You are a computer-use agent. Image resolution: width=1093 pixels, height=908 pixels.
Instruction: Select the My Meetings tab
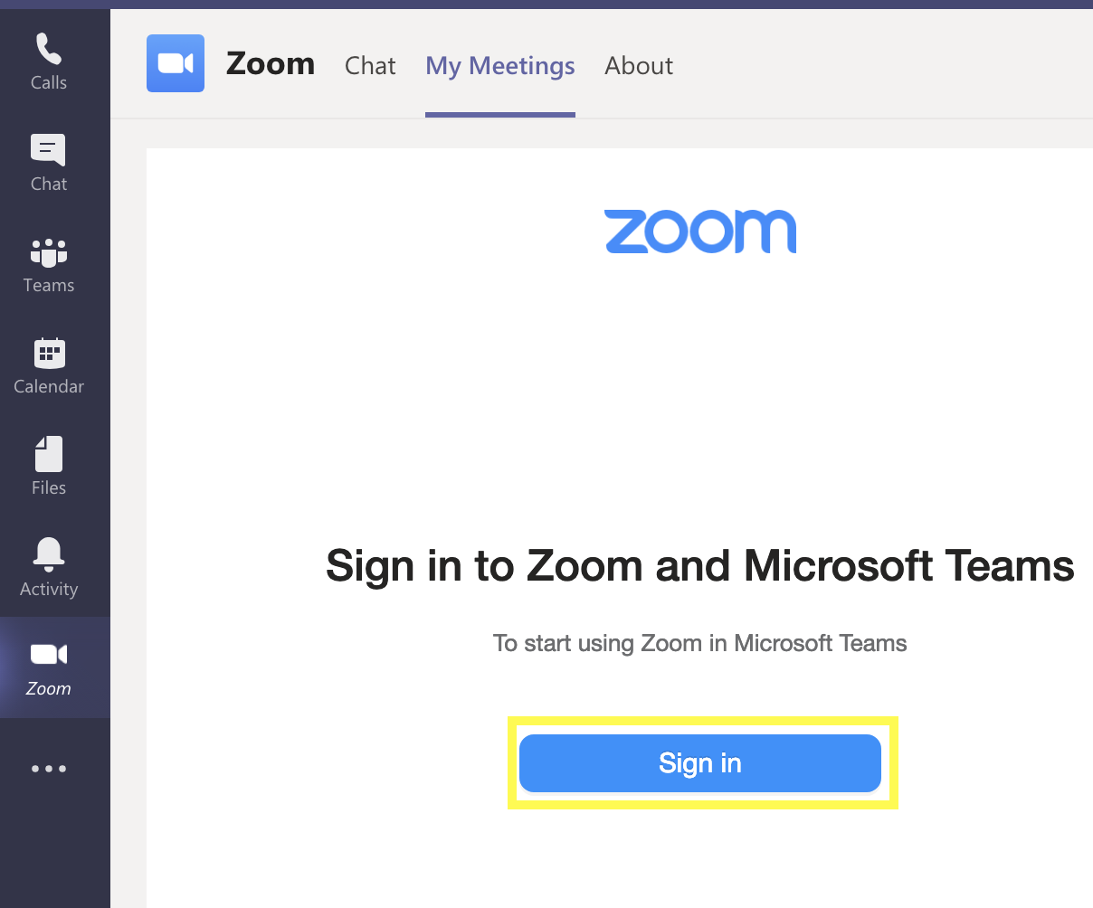500,66
